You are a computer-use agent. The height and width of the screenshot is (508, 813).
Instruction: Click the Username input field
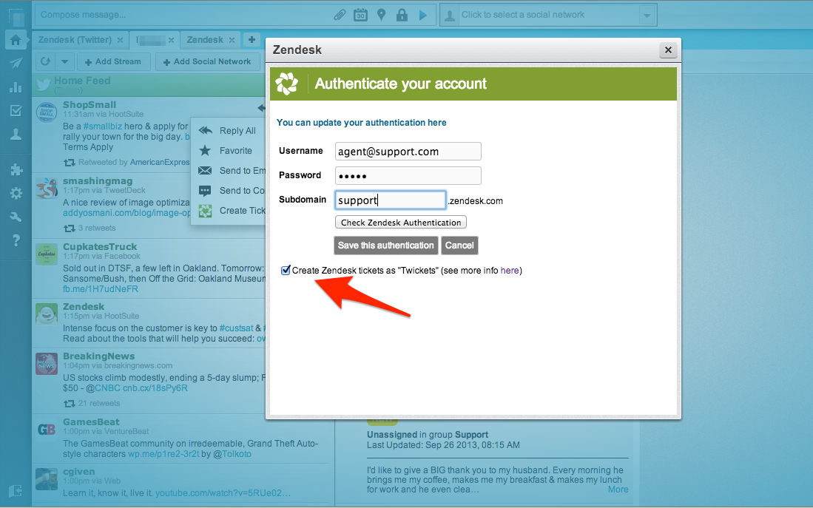pos(408,152)
